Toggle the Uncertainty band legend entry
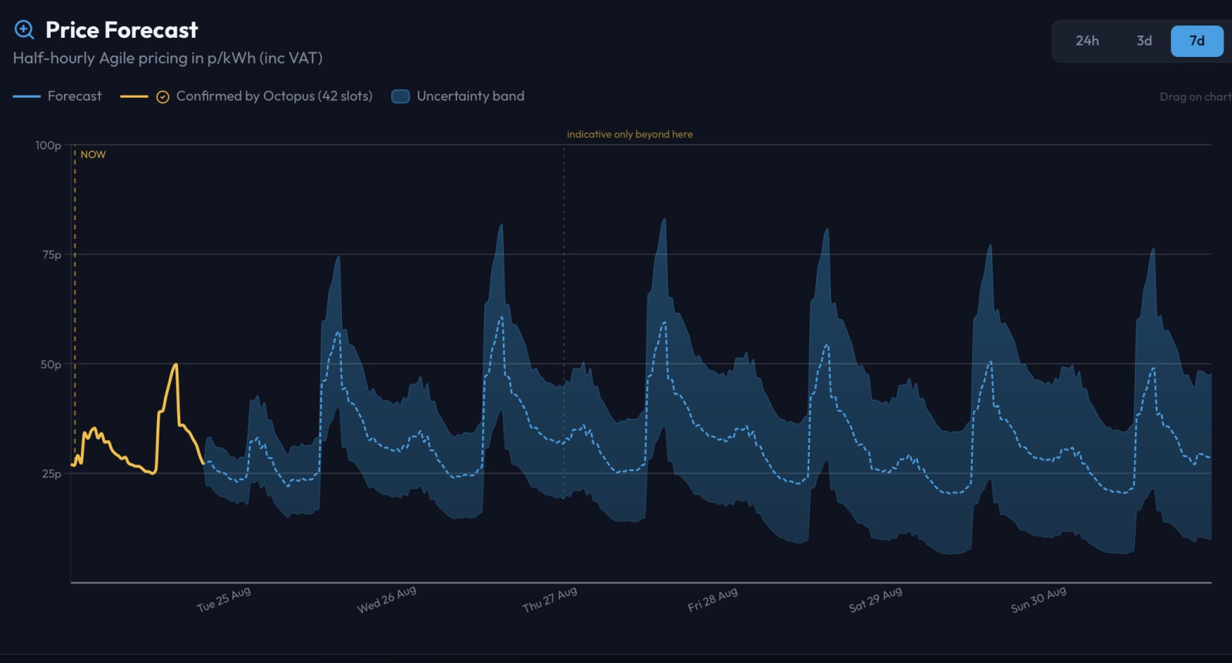This screenshot has height=663, width=1232. (x=458, y=96)
